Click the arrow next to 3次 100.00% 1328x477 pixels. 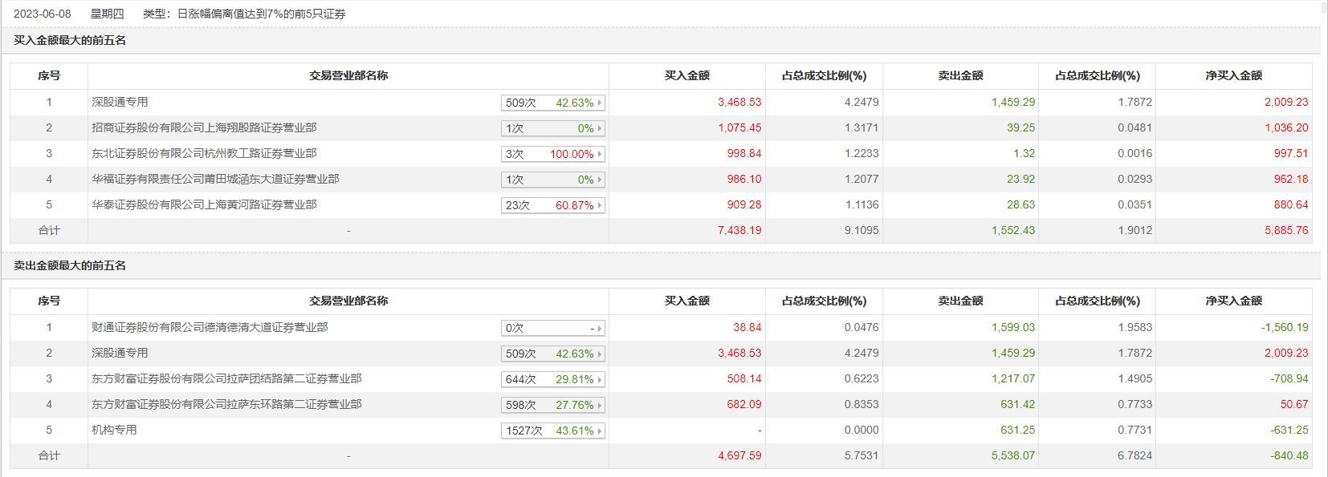click(600, 154)
